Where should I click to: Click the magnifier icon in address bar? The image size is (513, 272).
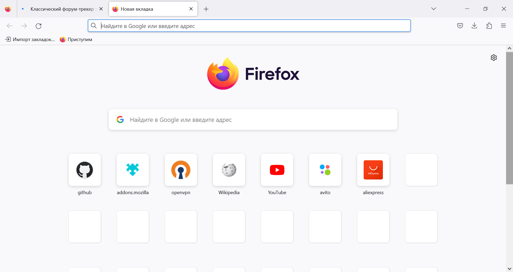94,26
